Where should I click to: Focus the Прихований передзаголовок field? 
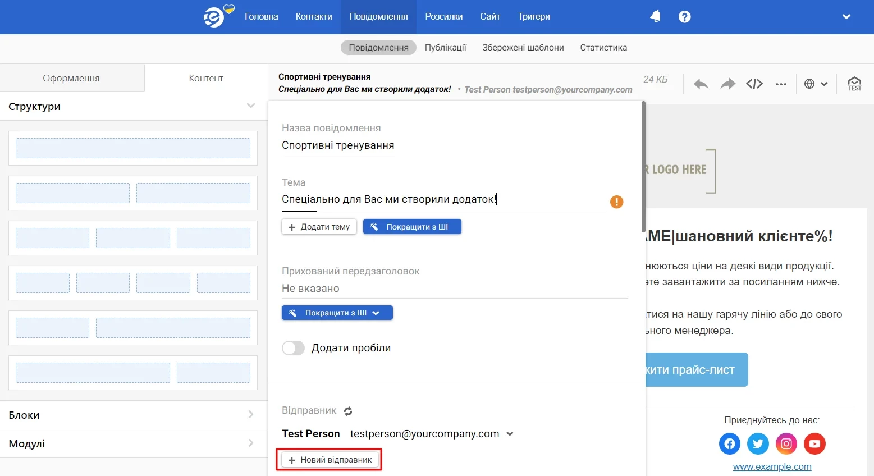pos(455,289)
